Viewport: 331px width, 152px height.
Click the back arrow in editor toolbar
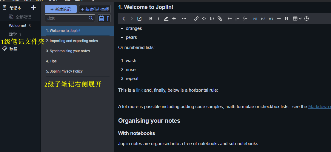[124, 19]
